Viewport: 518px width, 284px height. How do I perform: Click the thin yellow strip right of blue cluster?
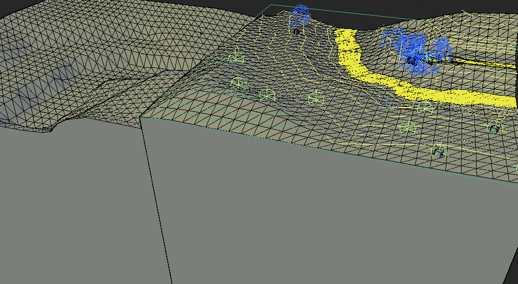[x=484, y=63]
